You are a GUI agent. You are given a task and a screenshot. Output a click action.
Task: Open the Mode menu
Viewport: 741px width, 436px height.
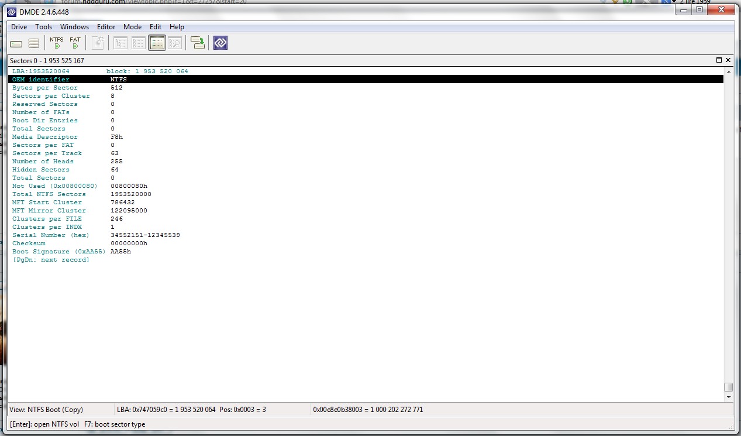[132, 27]
